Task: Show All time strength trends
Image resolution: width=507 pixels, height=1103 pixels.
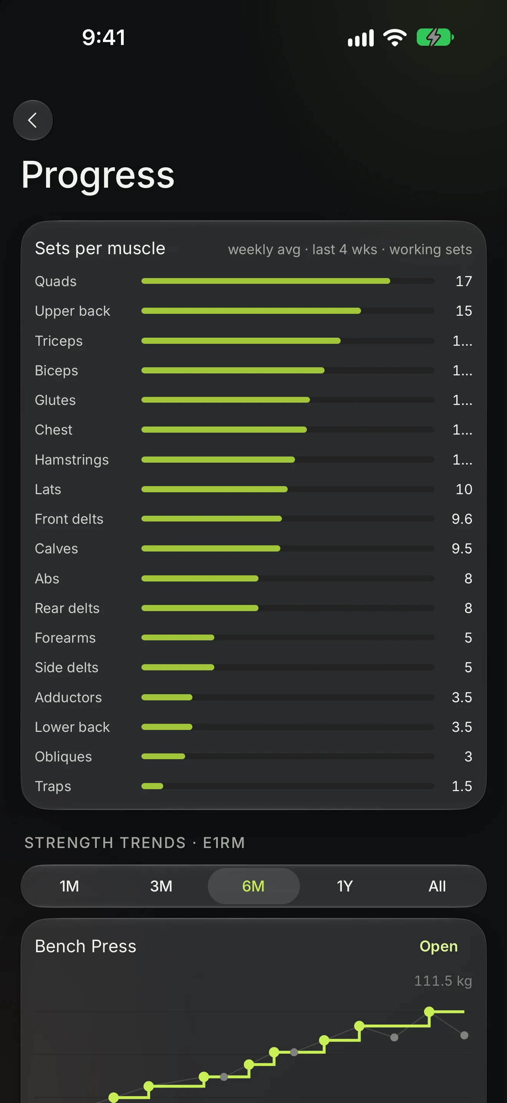Action: (x=437, y=886)
